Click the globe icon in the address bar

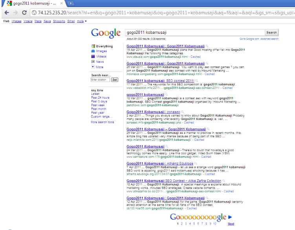[34, 13]
